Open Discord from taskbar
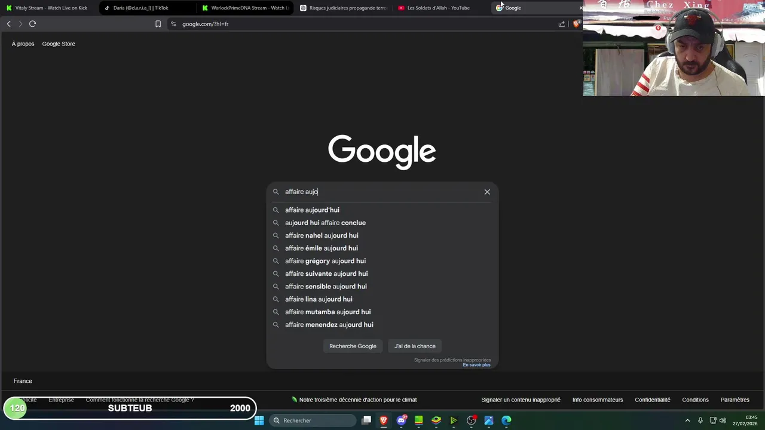 click(402, 420)
